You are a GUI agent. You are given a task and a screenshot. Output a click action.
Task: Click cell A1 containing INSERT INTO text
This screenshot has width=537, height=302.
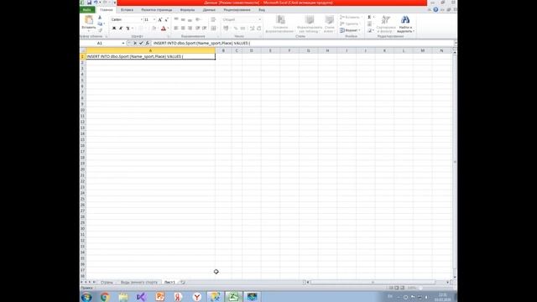(151, 56)
